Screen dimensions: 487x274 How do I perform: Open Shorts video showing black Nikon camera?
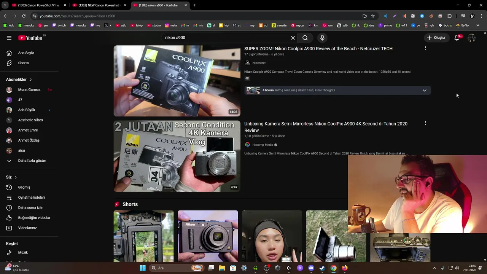(x=208, y=236)
